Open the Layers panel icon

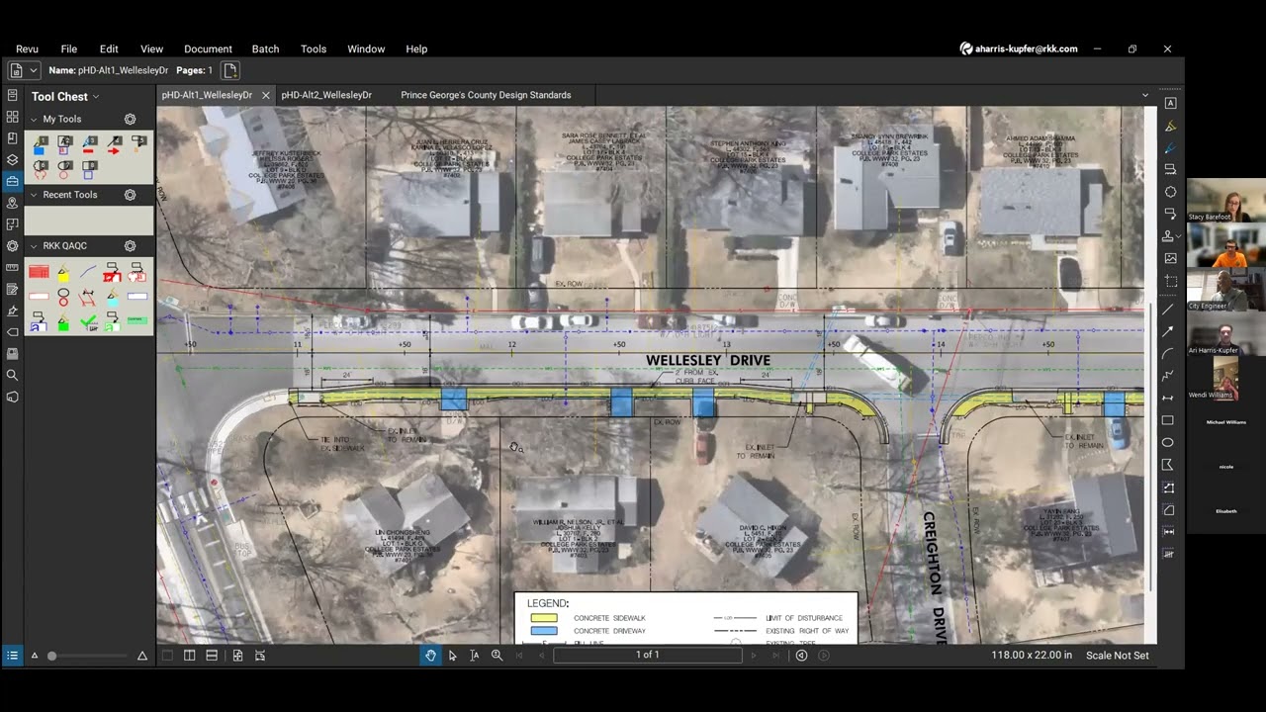pos(12,159)
